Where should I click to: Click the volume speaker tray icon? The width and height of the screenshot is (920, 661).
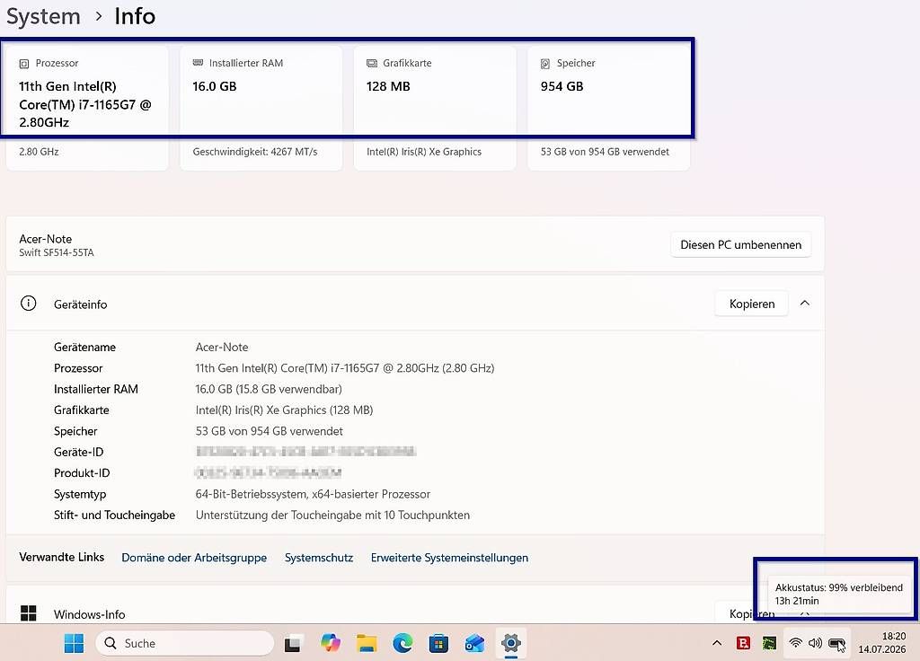[815, 643]
